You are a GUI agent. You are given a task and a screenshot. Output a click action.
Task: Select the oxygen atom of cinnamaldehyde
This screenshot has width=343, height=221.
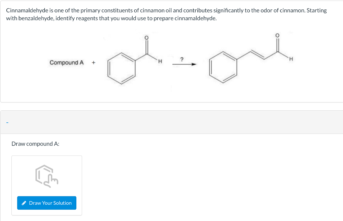(277, 35)
